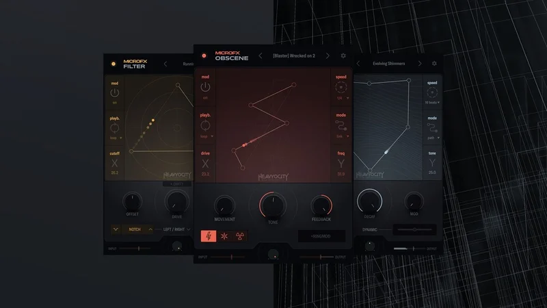Click playback loop icon in Filter plugin
The height and width of the screenshot is (308, 547).
[x=114, y=128]
